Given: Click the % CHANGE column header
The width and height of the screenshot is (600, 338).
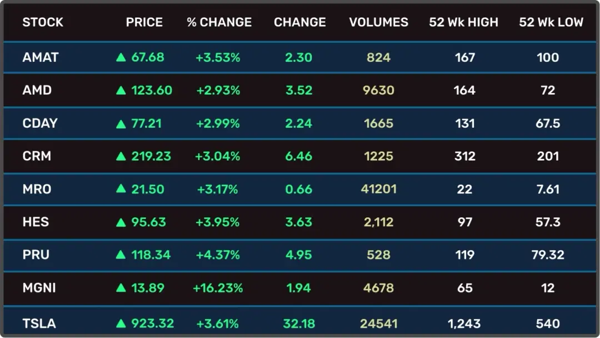Looking at the screenshot, I should [x=219, y=22].
